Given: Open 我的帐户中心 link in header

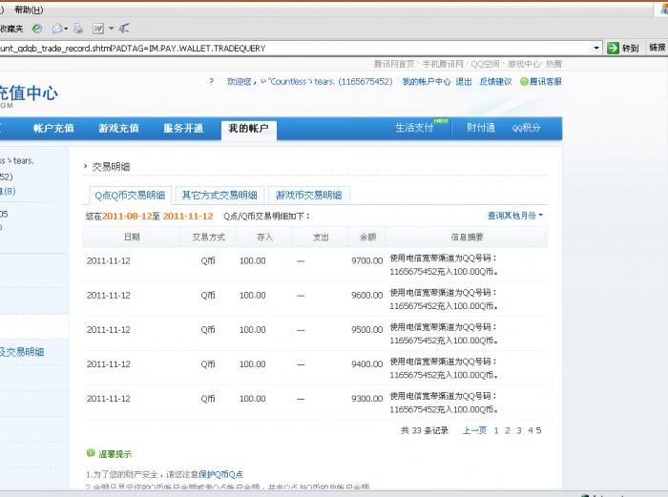Looking at the screenshot, I should click(427, 81).
